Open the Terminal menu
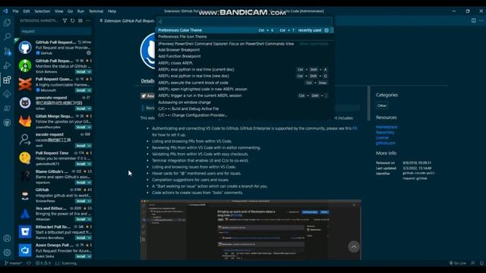Screen dimensions: 486x273 point(96,11)
